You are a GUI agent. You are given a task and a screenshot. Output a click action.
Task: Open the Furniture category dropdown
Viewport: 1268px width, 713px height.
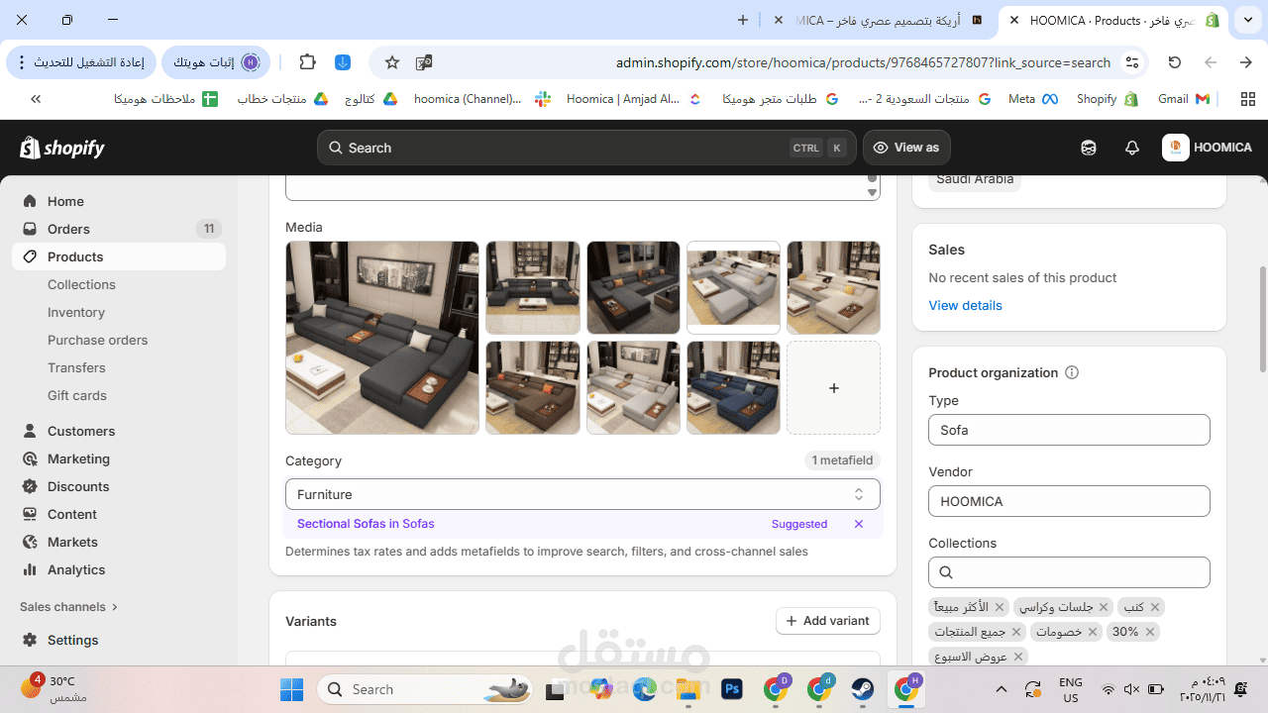coord(582,494)
